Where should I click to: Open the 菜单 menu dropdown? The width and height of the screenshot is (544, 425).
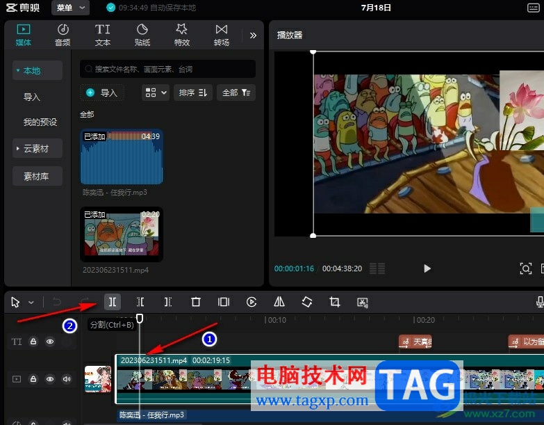pyautogui.click(x=70, y=8)
